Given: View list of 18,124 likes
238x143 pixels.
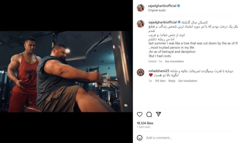Looking at the screenshot, I should [x=145, y=123].
